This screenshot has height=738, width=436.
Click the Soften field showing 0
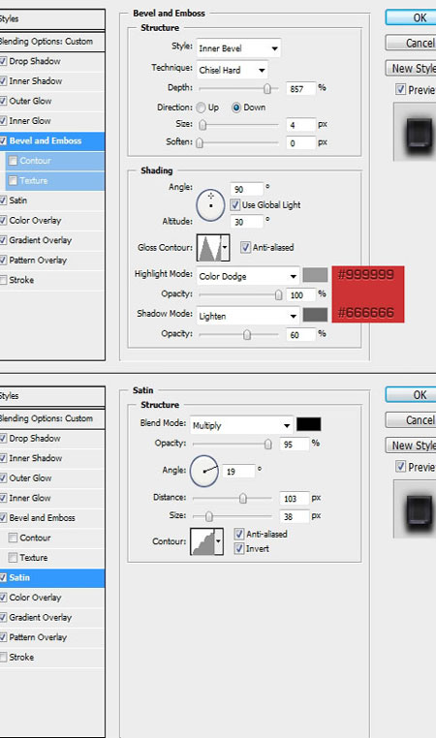(x=300, y=143)
